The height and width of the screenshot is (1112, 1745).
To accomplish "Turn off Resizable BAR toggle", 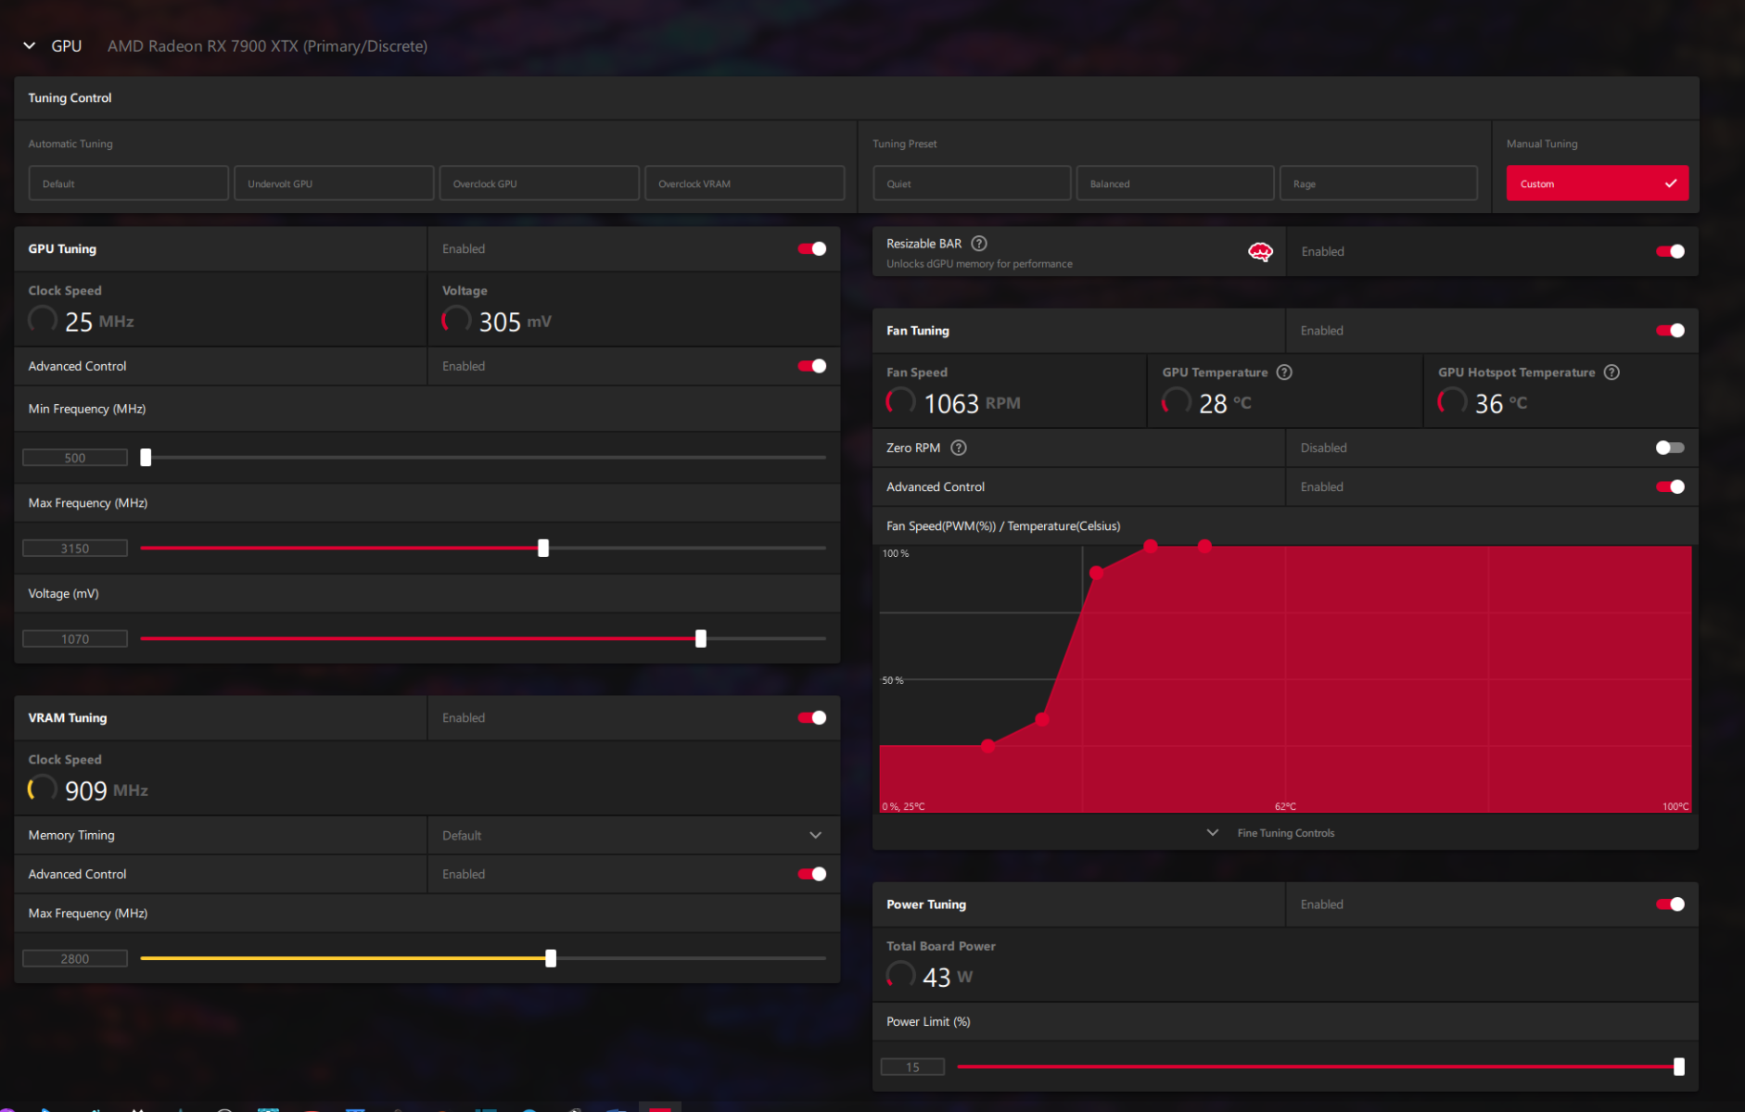I will pos(1671,251).
